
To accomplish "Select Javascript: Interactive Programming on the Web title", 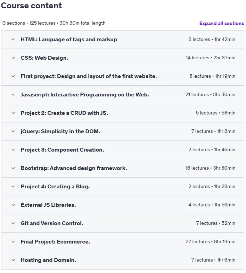I will tap(85, 95).
